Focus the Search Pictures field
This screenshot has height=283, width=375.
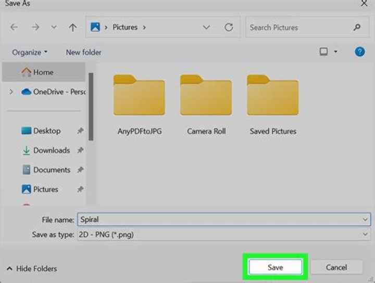click(307, 27)
